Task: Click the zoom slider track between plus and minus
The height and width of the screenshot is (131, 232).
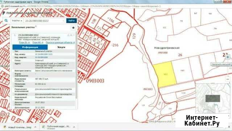Action: pos(228,68)
